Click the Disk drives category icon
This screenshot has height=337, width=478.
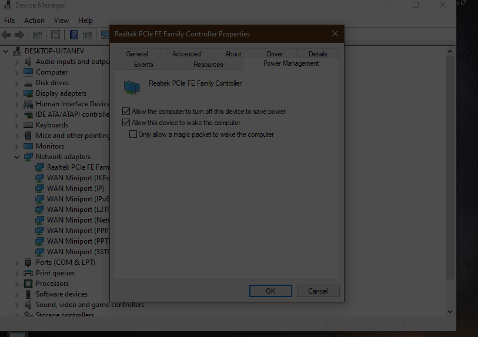pos(28,83)
